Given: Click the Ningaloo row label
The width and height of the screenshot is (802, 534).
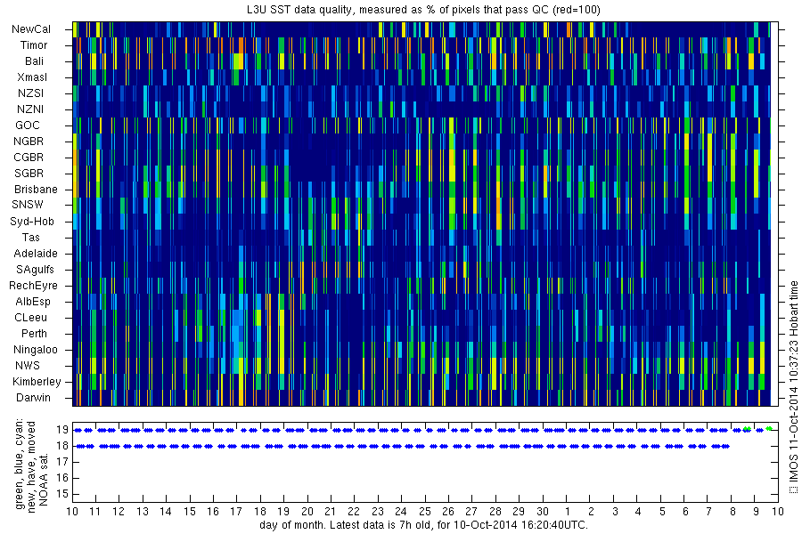Looking at the screenshot, I should click(36, 350).
